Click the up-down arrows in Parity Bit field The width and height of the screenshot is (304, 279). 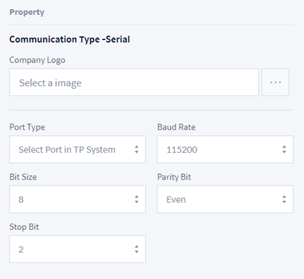coord(284,199)
